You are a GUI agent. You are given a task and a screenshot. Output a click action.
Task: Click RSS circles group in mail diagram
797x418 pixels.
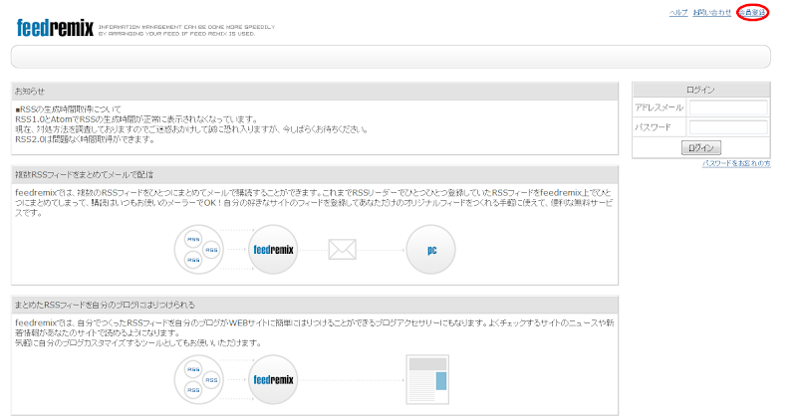coord(198,250)
